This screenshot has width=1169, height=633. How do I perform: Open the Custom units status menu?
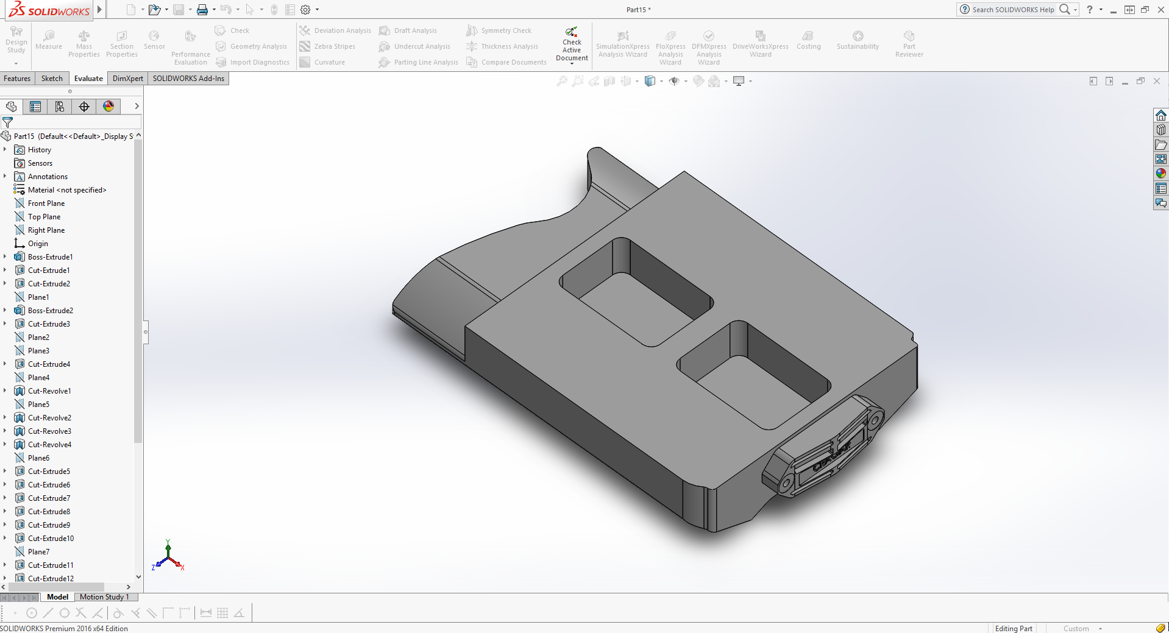pyautogui.click(x=1082, y=629)
